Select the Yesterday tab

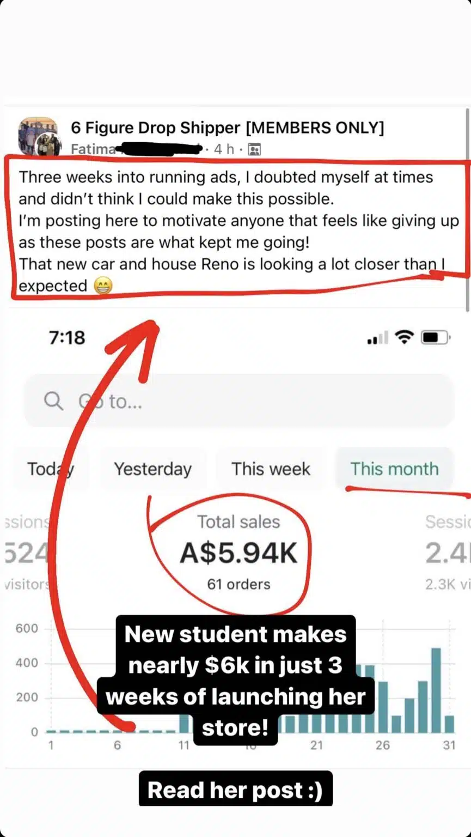[152, 469]
